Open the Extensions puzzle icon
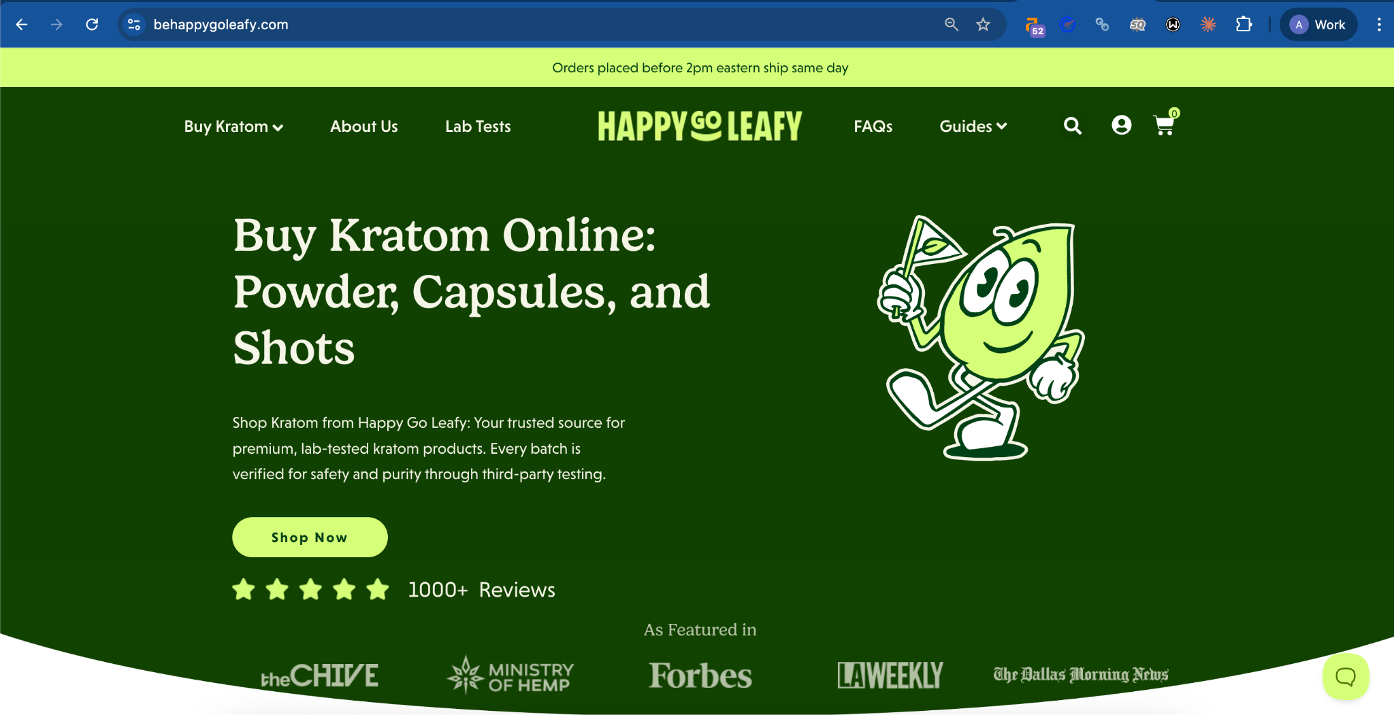Image resolution: width=1394 pixels, height=715 pixels. click(1244, 24)
